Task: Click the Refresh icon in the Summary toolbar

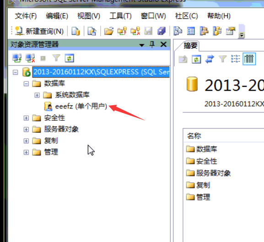Action: [x=196, y=59]
